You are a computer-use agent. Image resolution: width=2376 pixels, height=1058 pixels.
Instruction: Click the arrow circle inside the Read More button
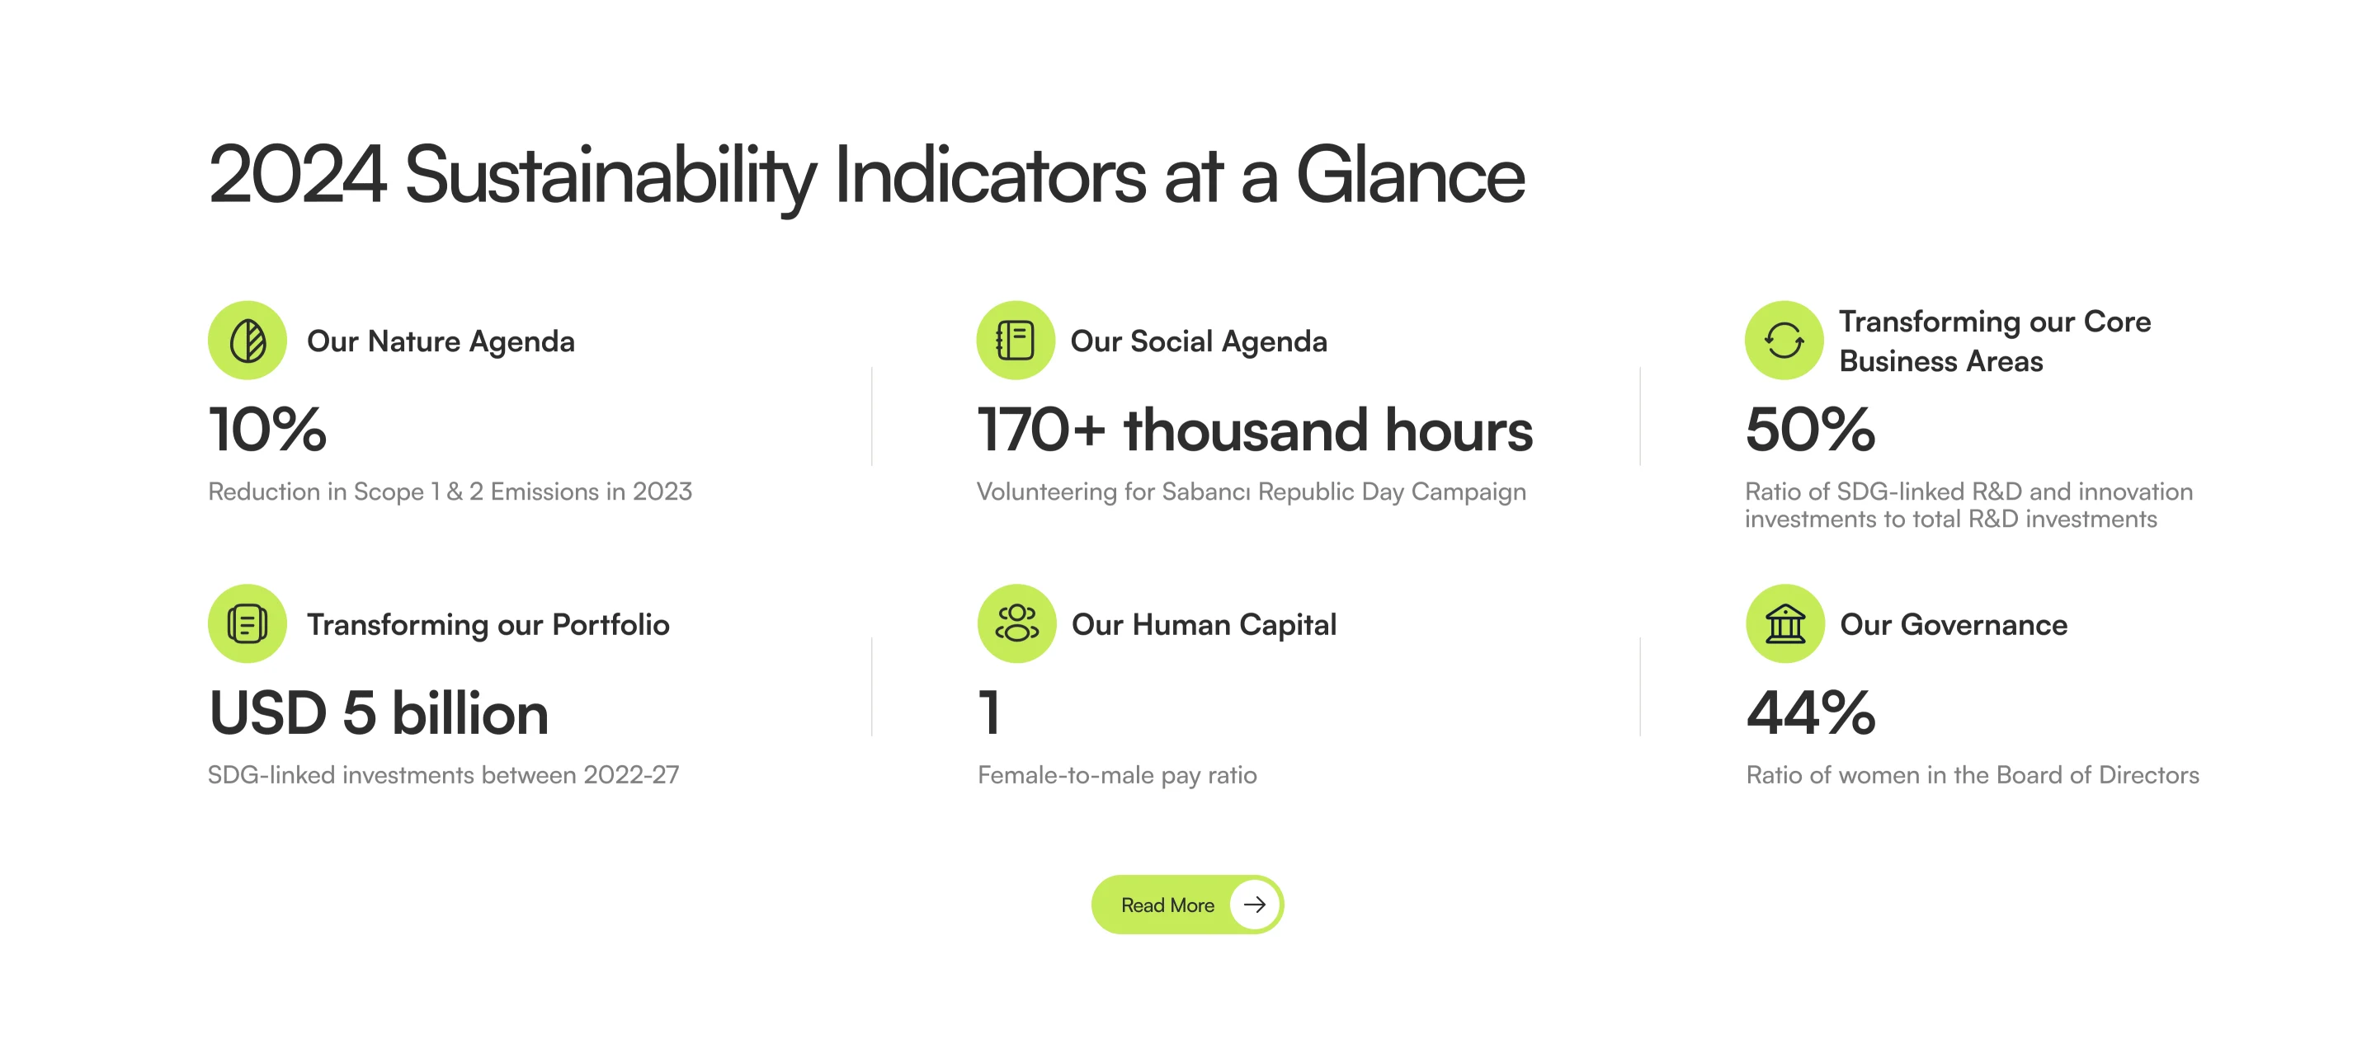[x=1254, y=905]
